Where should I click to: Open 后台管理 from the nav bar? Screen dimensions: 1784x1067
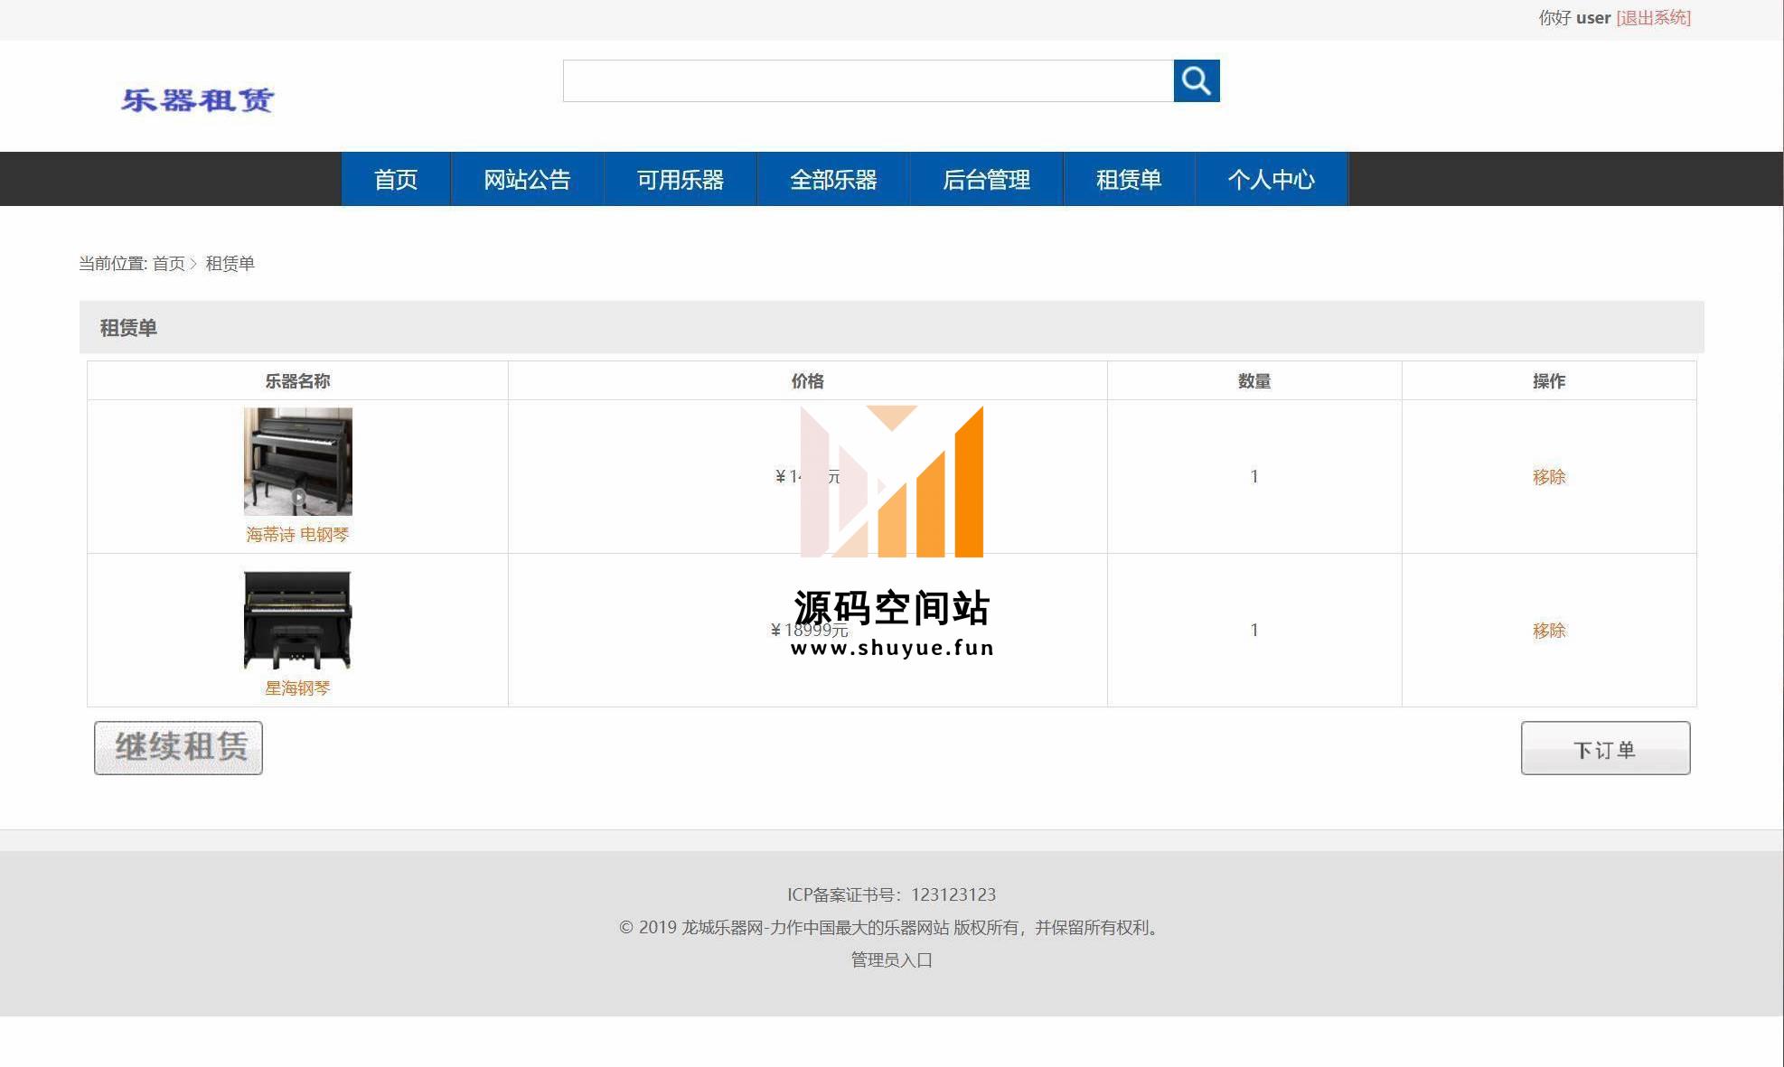987,179
